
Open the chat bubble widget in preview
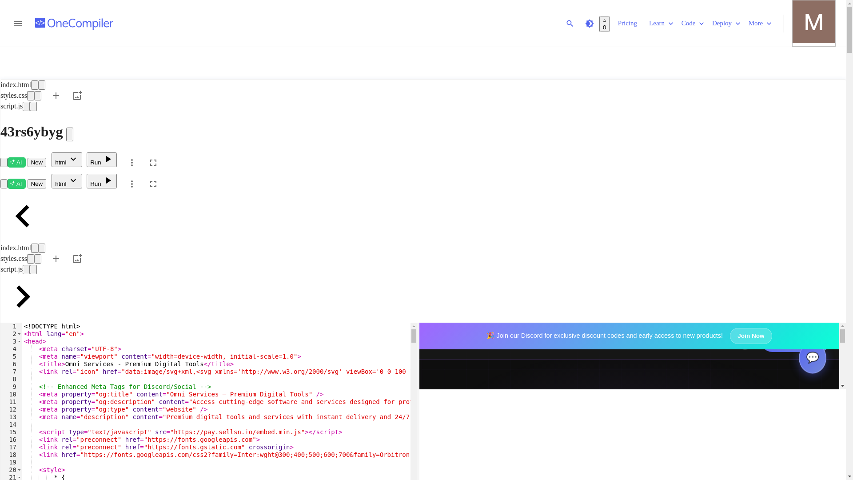pyautogui.click(x=813, y=358)
